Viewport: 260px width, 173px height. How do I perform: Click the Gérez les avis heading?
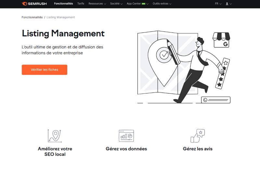coord(198,149)
